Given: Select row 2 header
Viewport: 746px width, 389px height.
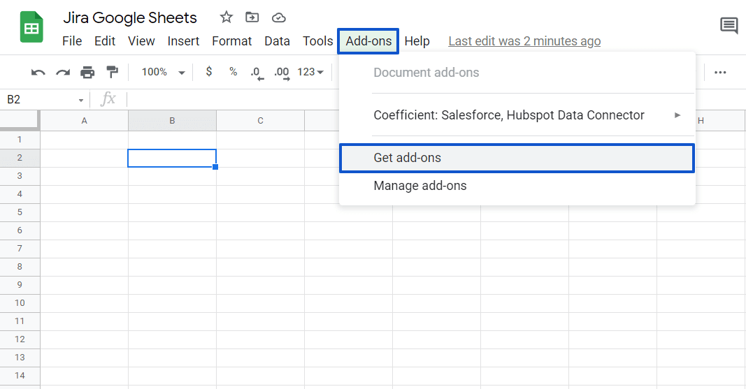Looking at the screenshot, I should 20,158.
